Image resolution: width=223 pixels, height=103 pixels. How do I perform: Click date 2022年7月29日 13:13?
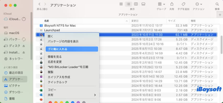(x=147, y=67)
